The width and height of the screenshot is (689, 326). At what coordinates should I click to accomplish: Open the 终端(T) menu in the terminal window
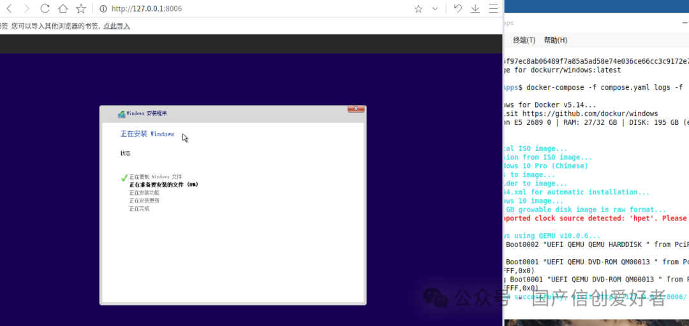[524, 40]
